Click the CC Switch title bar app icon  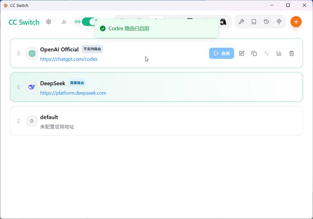coord(6,5)
